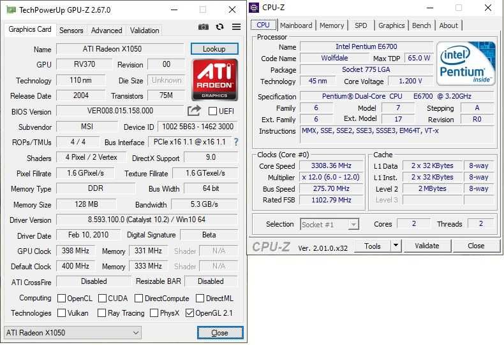Click the Close button in GPU-Z

point(220,333)
